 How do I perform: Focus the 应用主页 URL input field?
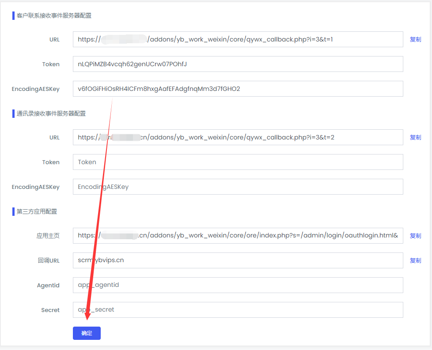[x=238, y=236]
